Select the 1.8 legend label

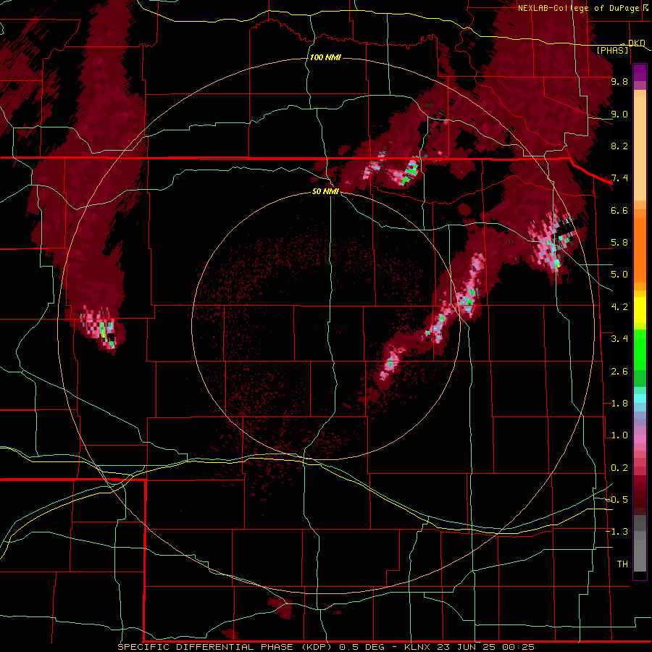pos(619,404)
